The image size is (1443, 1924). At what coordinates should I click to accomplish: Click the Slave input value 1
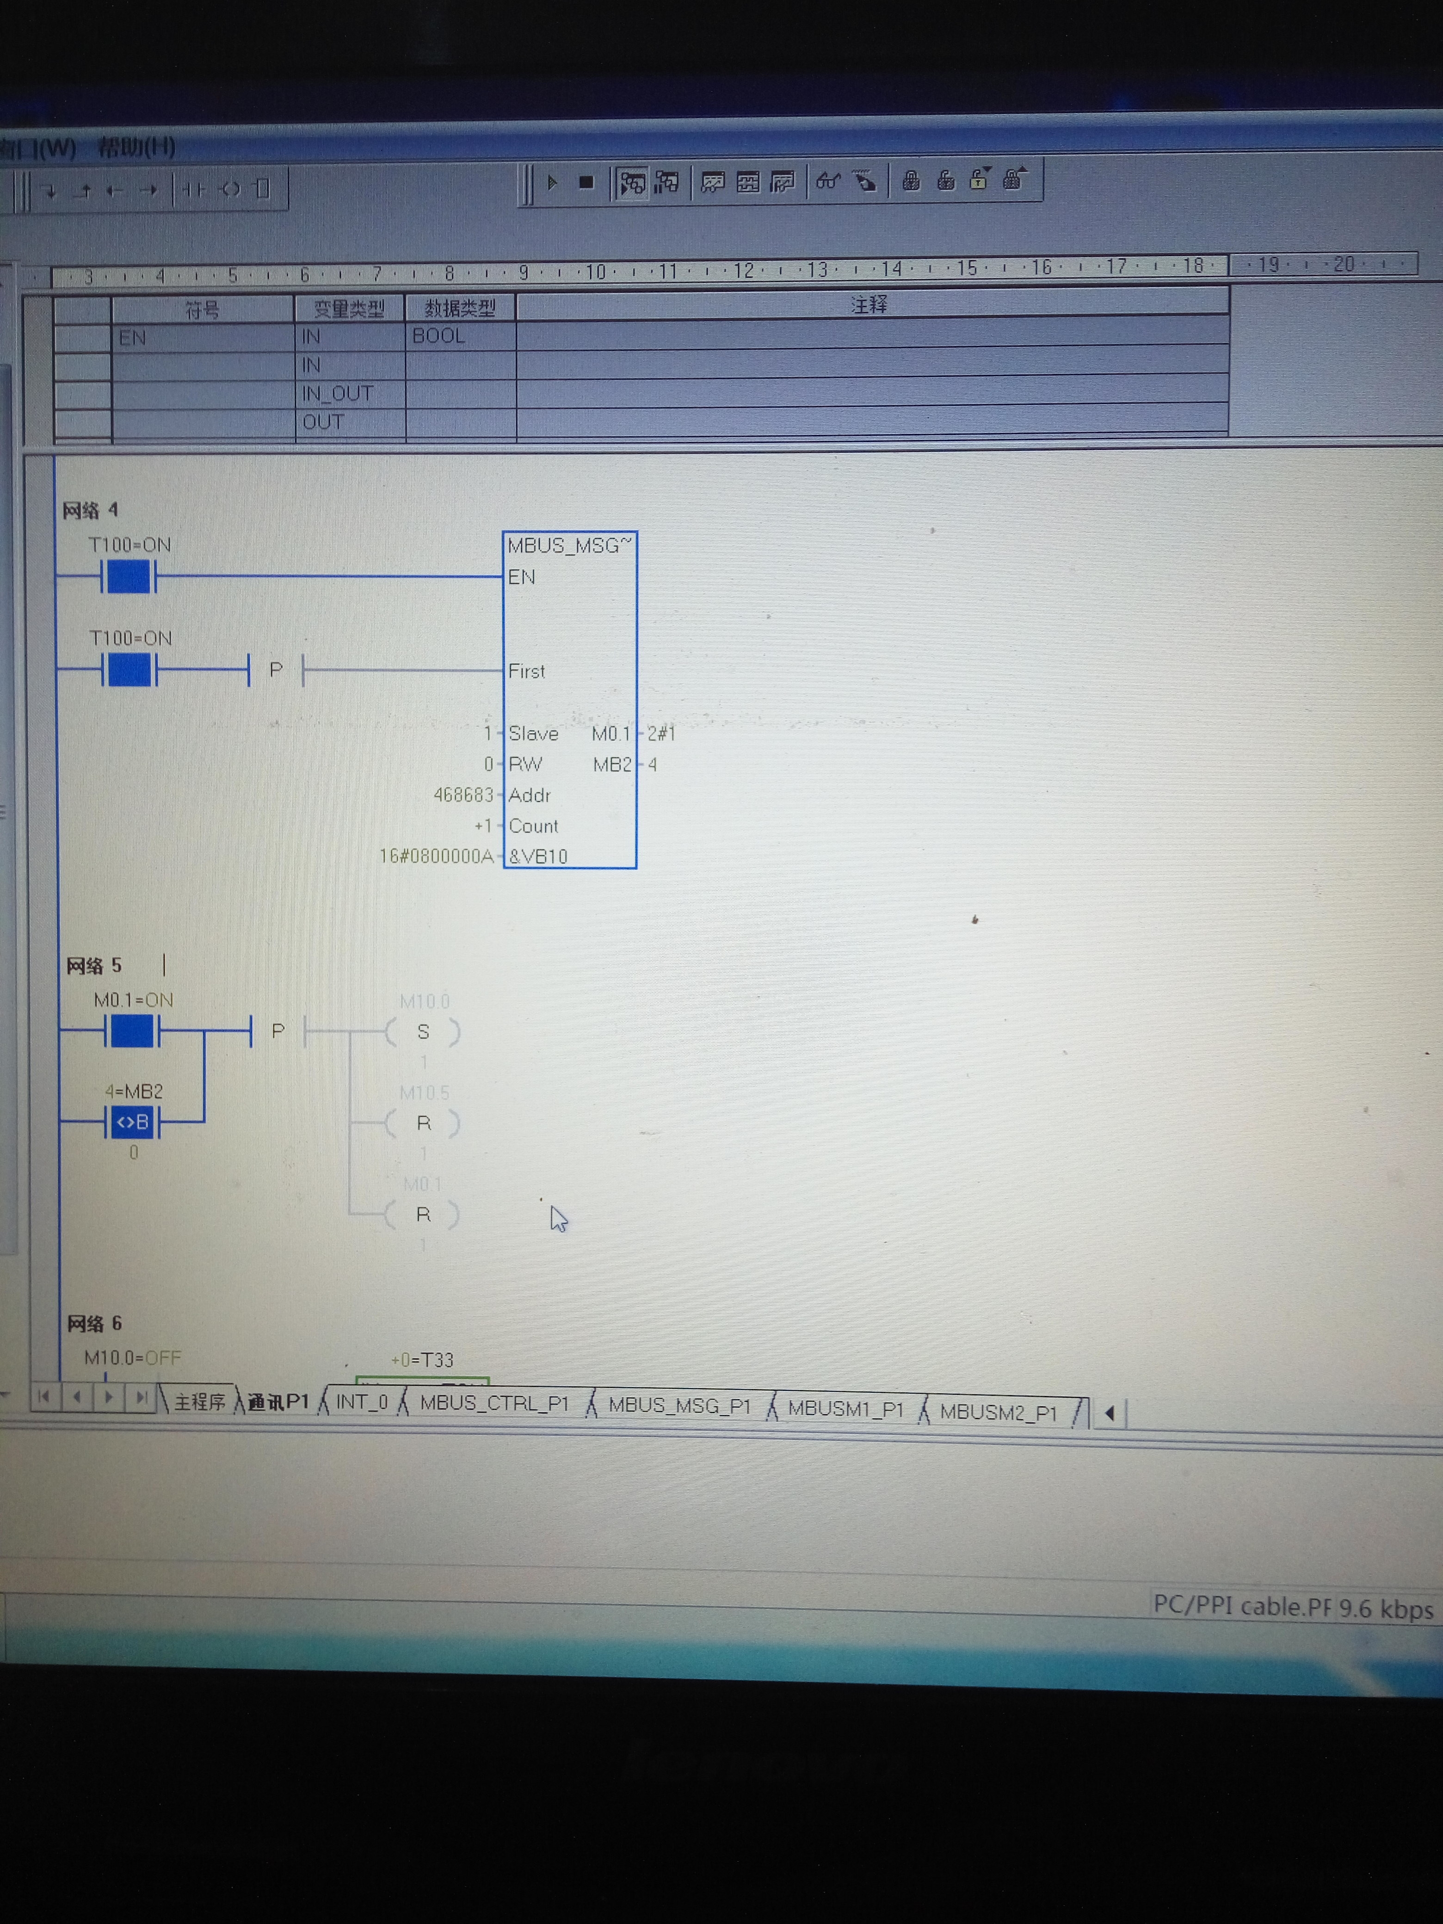point(488,734)
